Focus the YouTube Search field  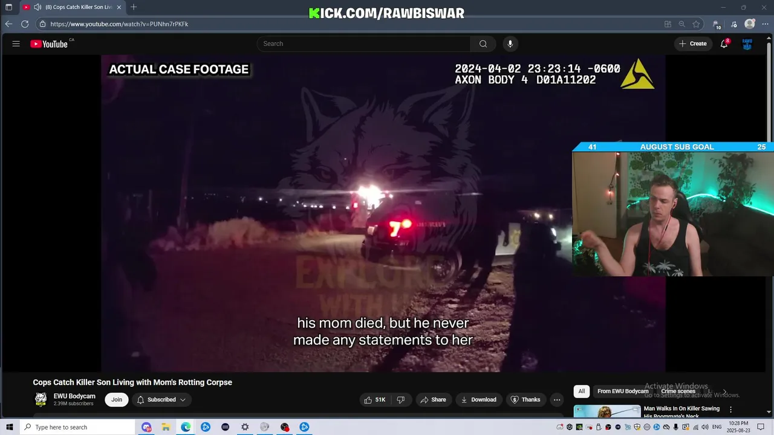coord(364,43)
